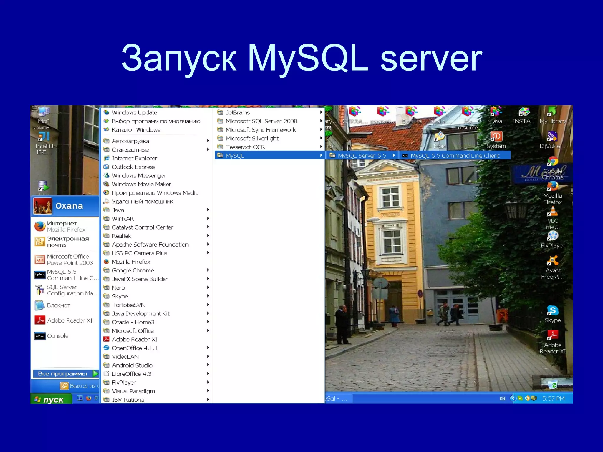Launch Mozilla Firefox desktop shortcut

tap(553, 193)
